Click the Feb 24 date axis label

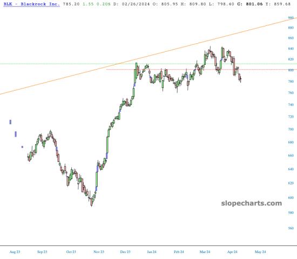point(179,252)
